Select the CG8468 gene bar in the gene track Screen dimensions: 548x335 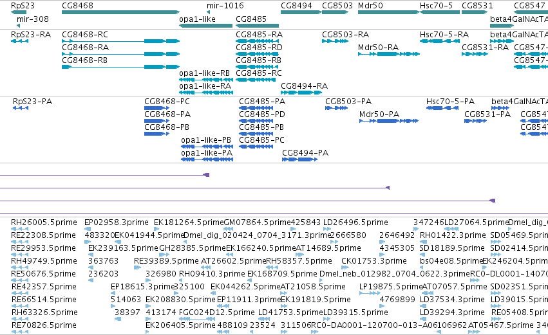(x=120, y=12)
